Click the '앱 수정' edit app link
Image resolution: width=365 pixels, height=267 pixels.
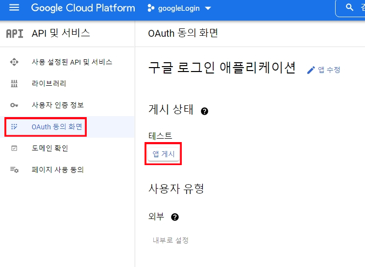tap(329, 70)
